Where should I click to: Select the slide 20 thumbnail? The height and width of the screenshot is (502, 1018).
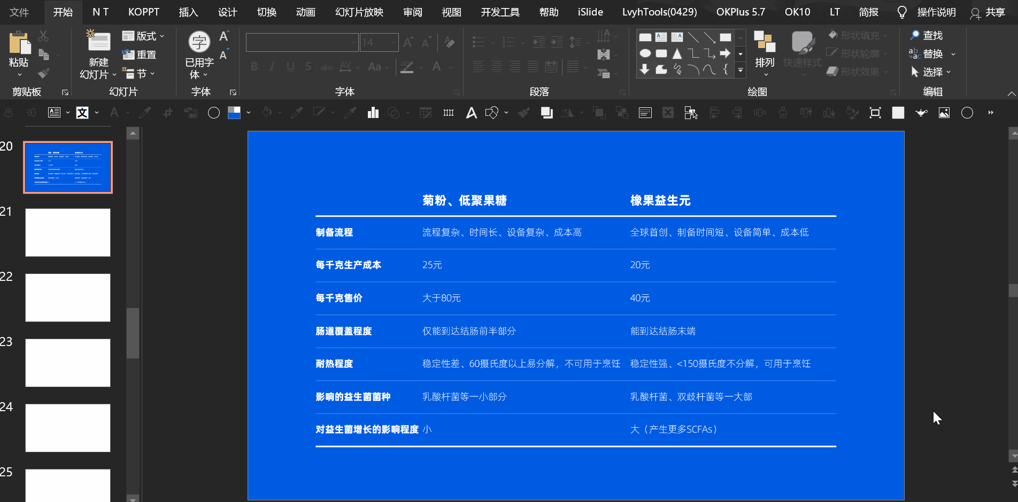[x=67, y=167]
